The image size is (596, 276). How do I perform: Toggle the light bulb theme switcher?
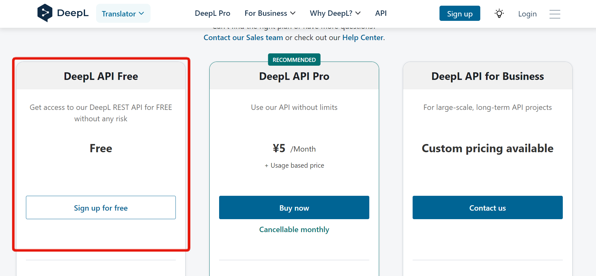coord(499,14)
